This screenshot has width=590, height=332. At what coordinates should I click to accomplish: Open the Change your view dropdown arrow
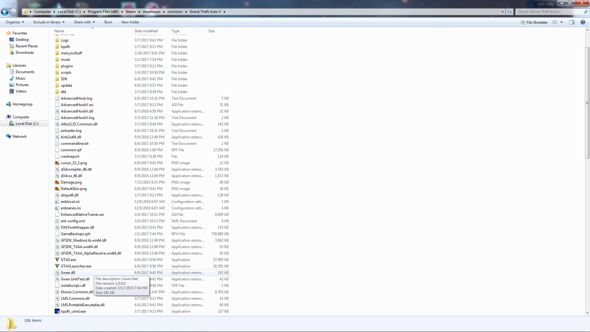click(x=561, y=22)
